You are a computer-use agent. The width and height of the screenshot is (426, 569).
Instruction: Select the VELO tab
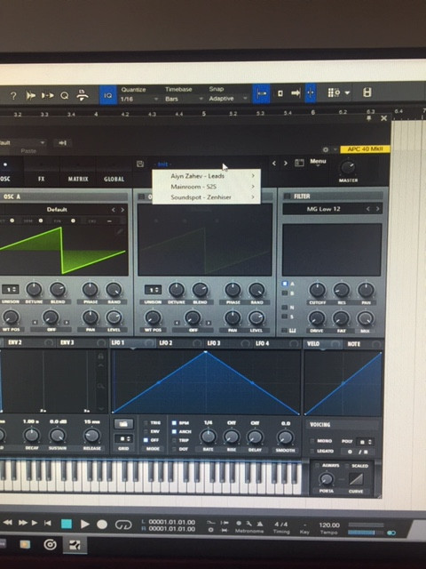click(x=313, y=344)
